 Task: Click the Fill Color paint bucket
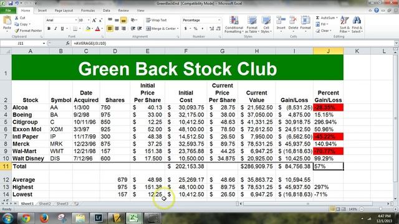point(88,29)
